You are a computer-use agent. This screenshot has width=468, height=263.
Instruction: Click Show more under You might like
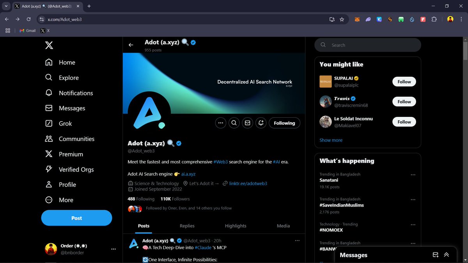point(331,140)
